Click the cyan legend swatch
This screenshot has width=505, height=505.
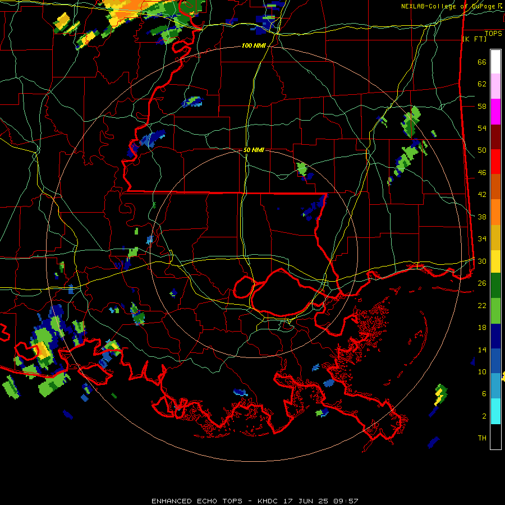(x=495, y=411)
